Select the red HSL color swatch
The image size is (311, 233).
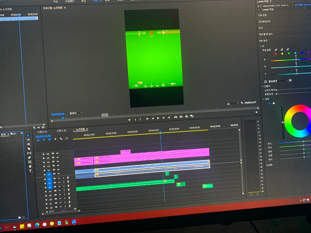275,54
